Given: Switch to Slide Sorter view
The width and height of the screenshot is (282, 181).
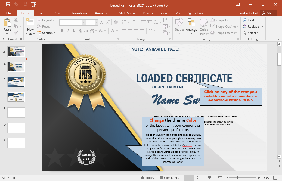Looking at the screenshot, I should [x=199, y=178].
